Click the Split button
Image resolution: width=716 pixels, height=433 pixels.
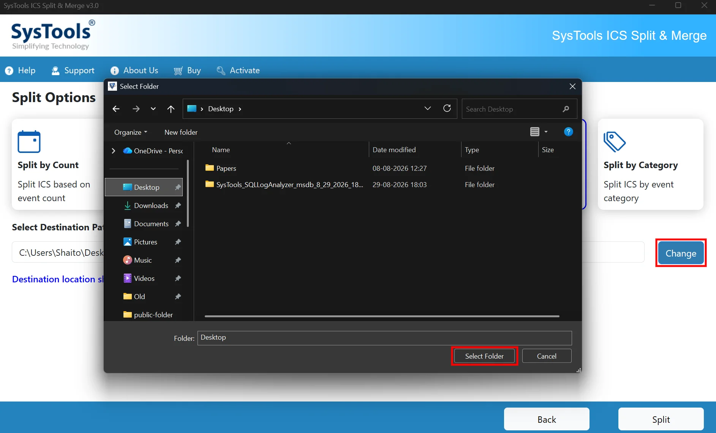pyautogui.click(x=661, y=419)
